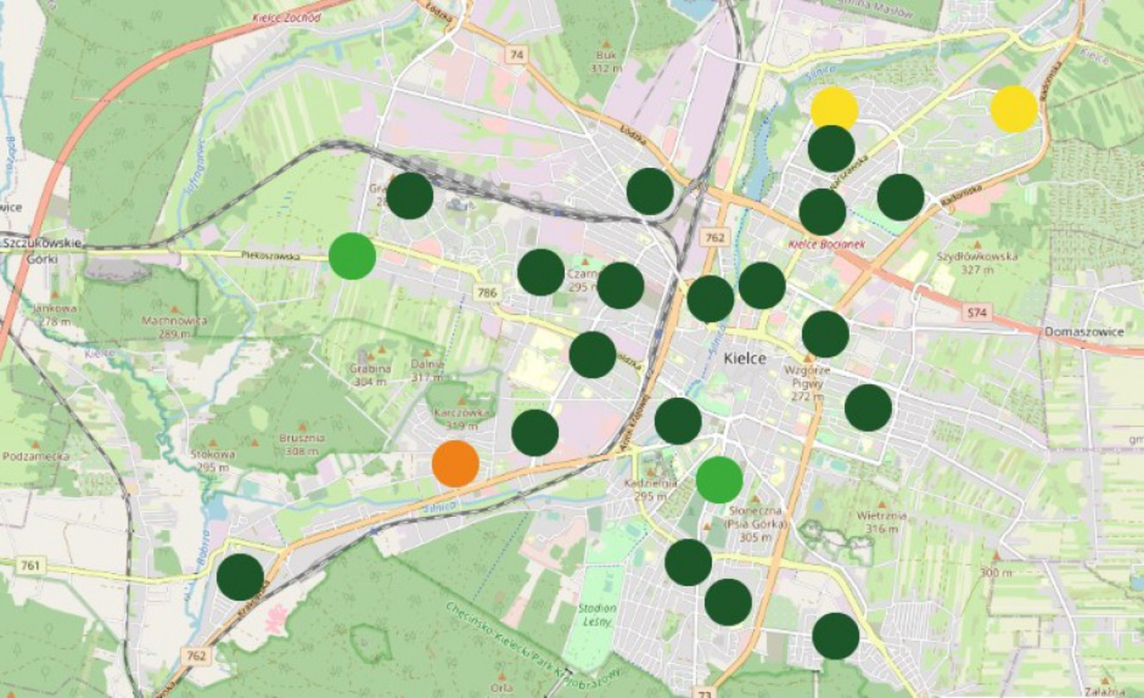
Task: Select dark green marker just above Kielce Bocianek
Action: pyautogui.click(x=822, y=212)
